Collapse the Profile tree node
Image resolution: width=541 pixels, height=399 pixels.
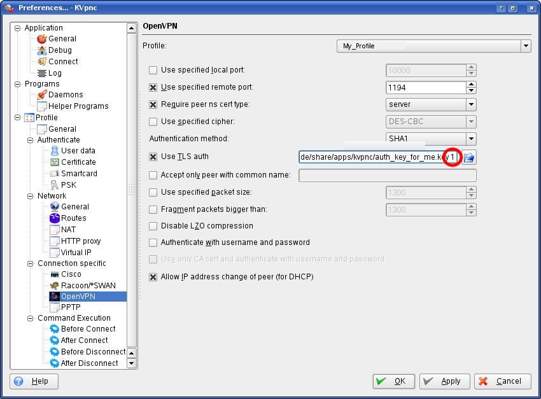coord(18,118)
